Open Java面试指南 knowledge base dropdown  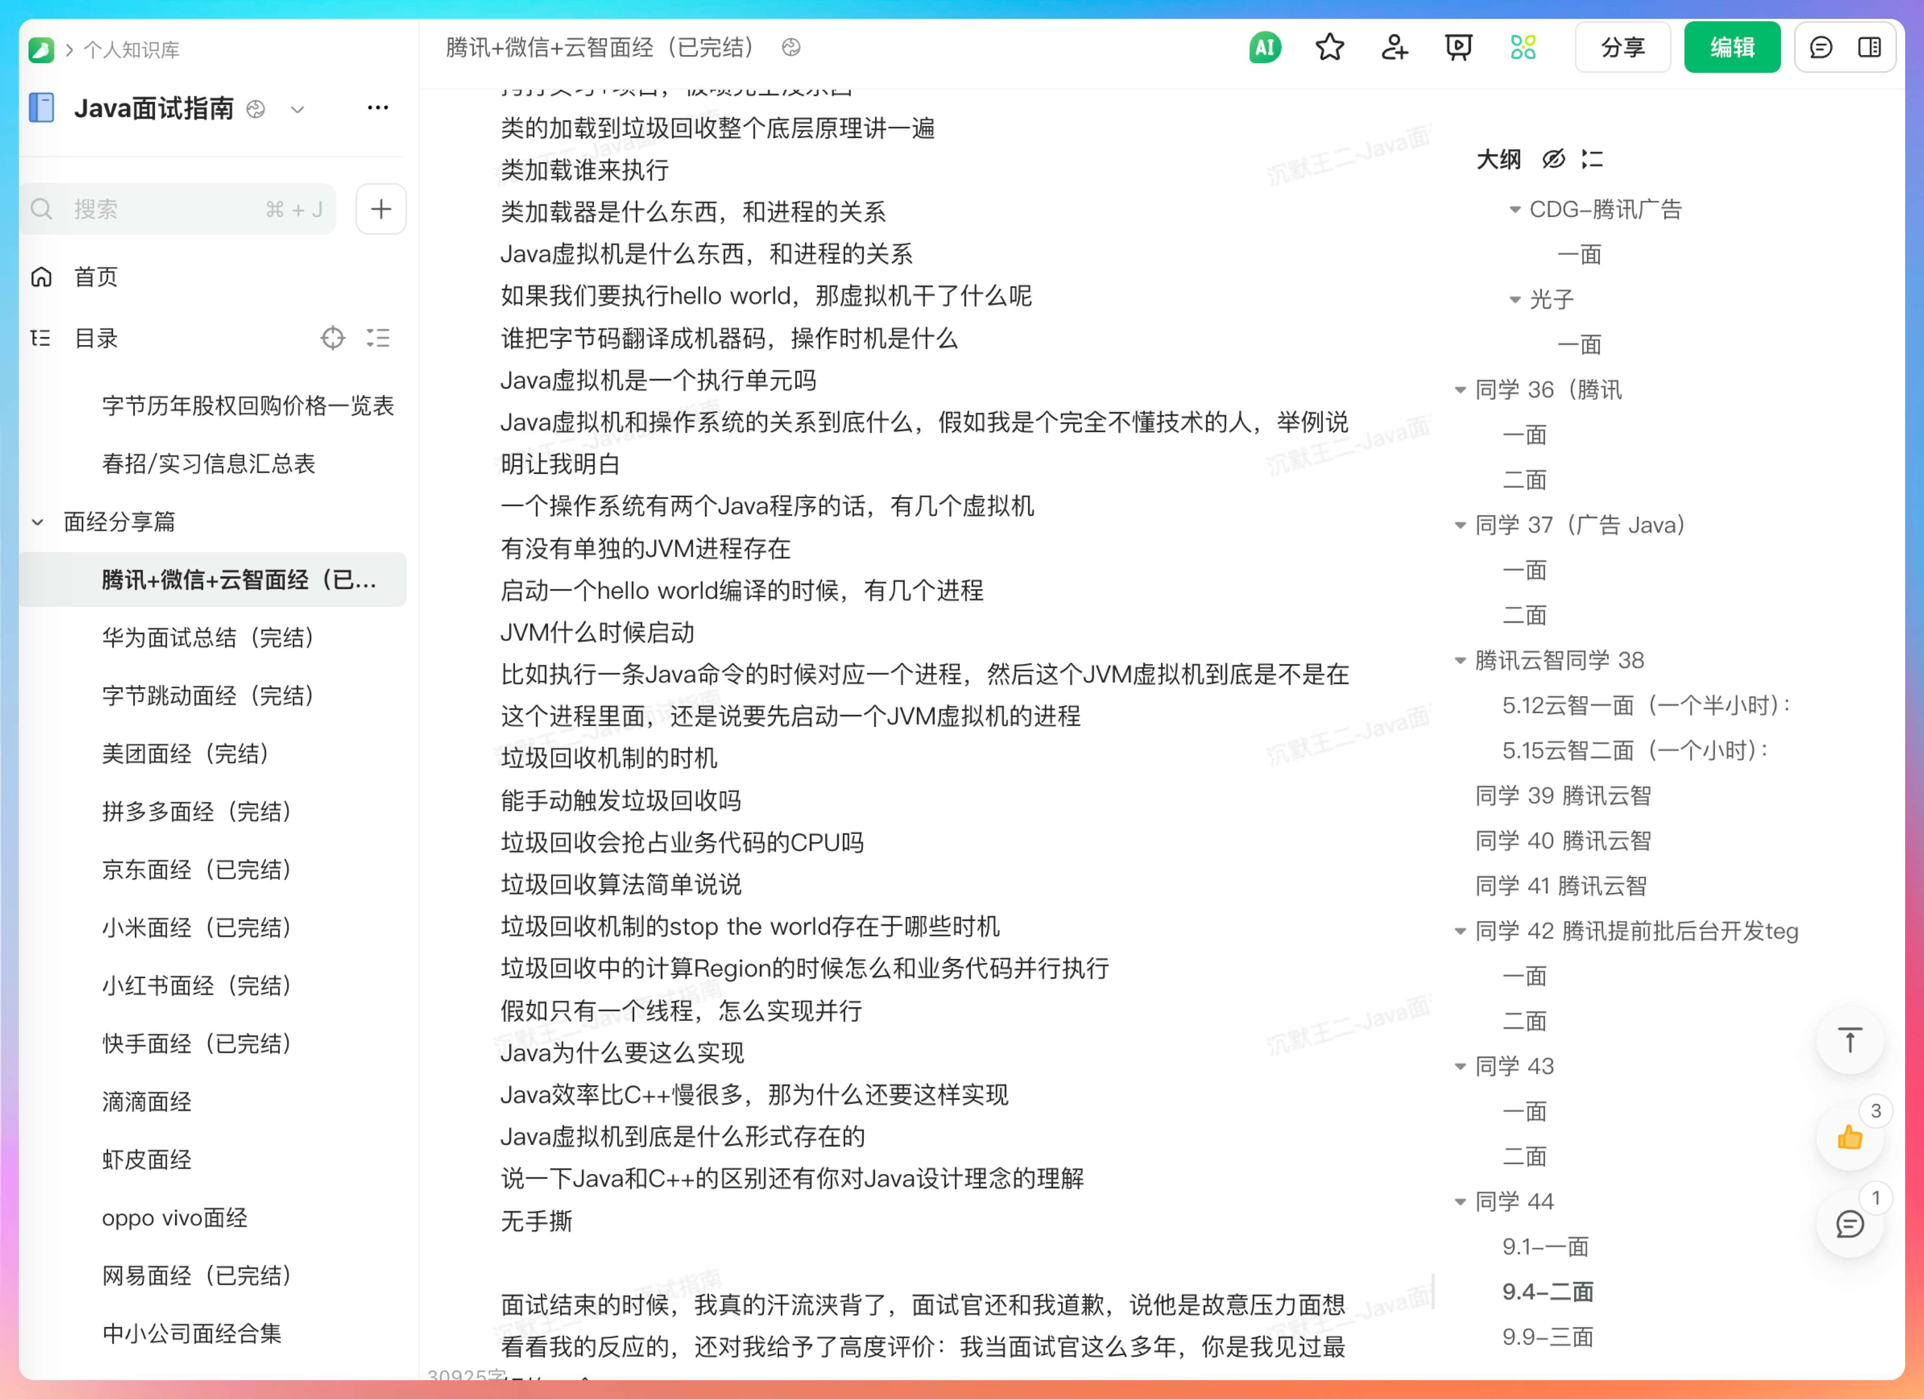pos(297,108)
